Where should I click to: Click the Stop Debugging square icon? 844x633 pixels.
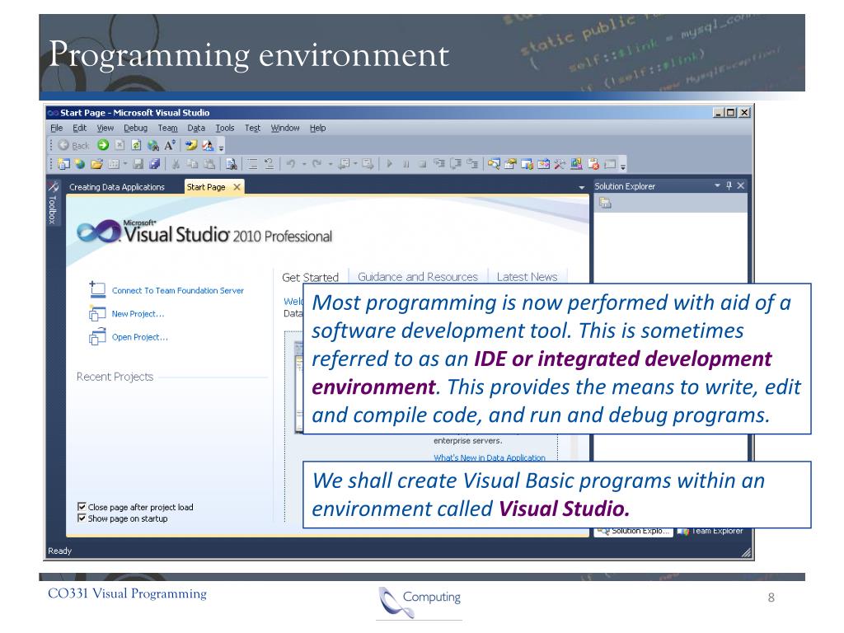tap(423, 164)
